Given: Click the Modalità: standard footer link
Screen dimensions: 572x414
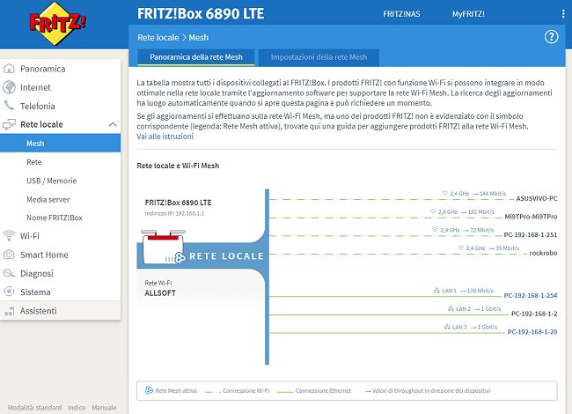Looking at the screenshot, I should [34, 408].
